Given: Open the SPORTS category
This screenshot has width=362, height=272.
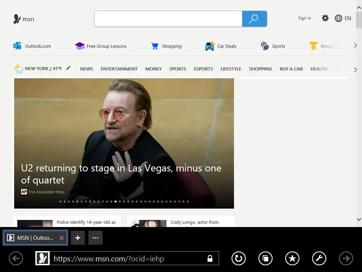Looking at the screenshot, I should click(x=177, y=69).
